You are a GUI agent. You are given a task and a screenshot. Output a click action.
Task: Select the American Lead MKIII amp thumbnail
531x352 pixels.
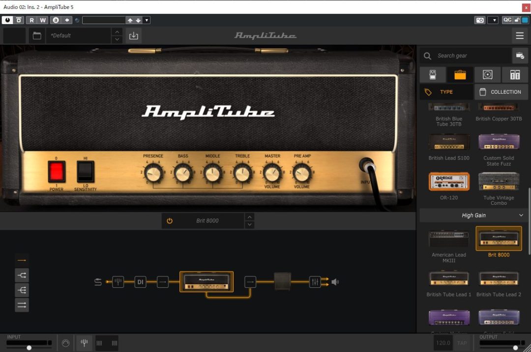(x=449, y=239)
